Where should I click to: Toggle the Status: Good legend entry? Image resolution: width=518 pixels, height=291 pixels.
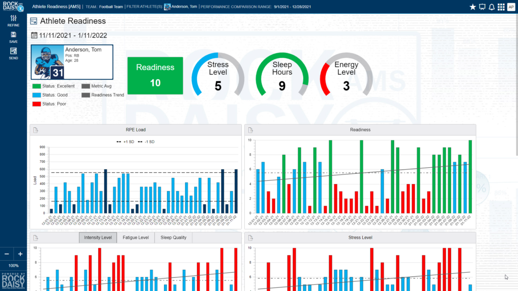point(50,95)
